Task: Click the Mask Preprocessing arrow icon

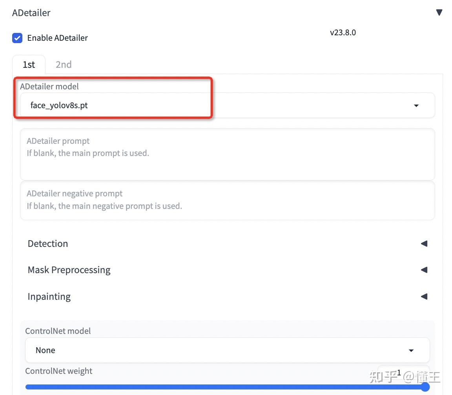Action: click(x=424, y=270)
